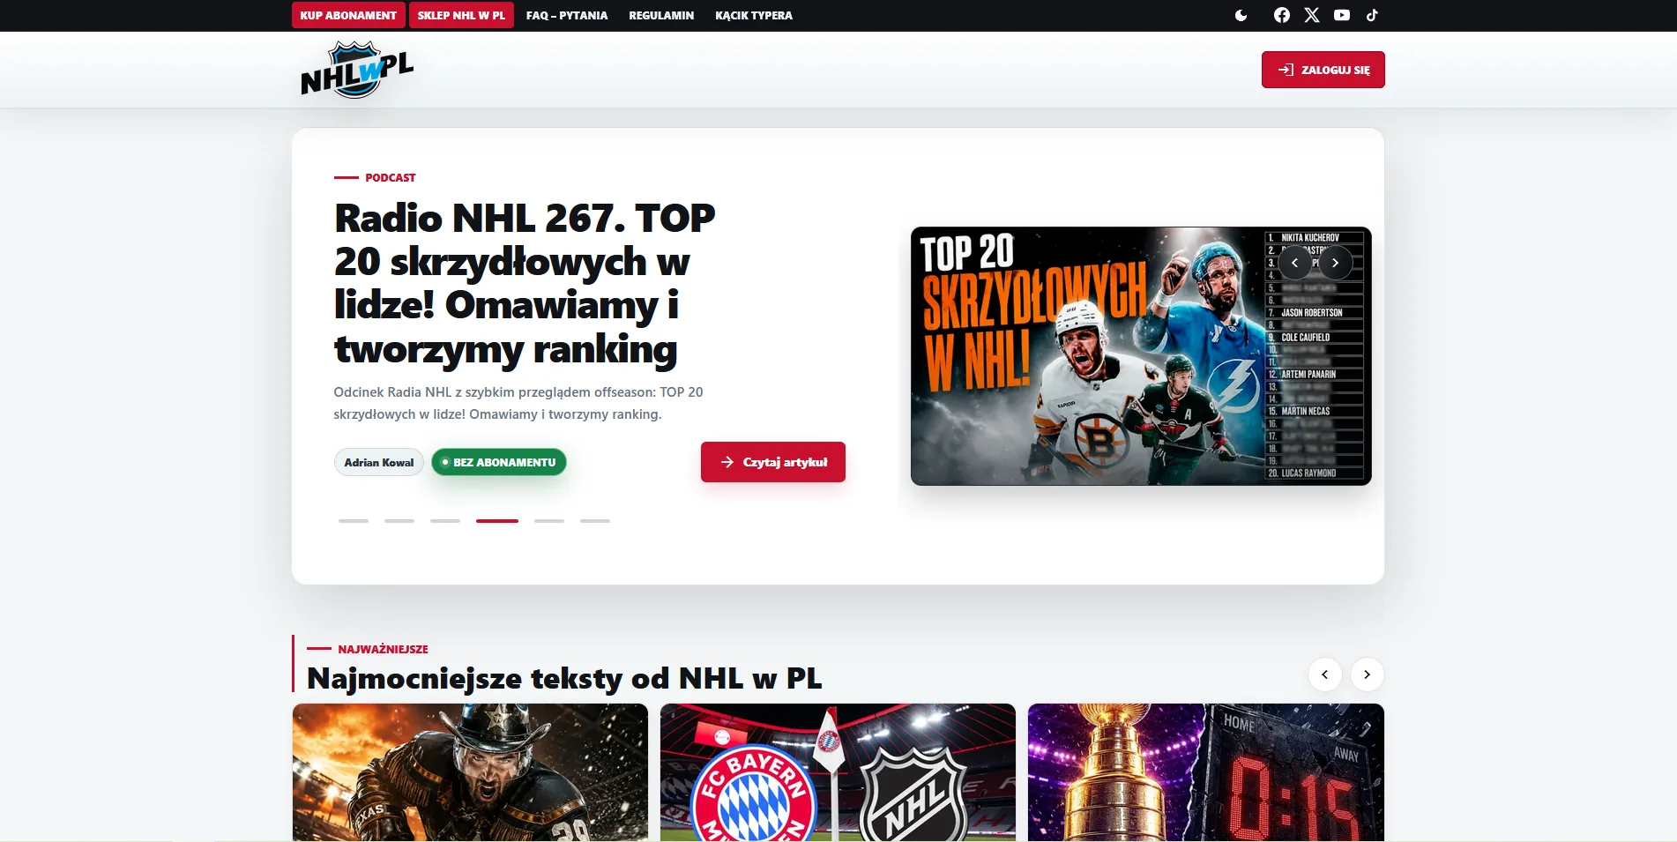Select the second slider indicator dash
The image size is (1677, 842).
click(x=399, y=521)
